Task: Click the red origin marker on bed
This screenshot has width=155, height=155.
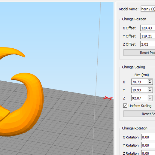Action: (x=108, y=98)
